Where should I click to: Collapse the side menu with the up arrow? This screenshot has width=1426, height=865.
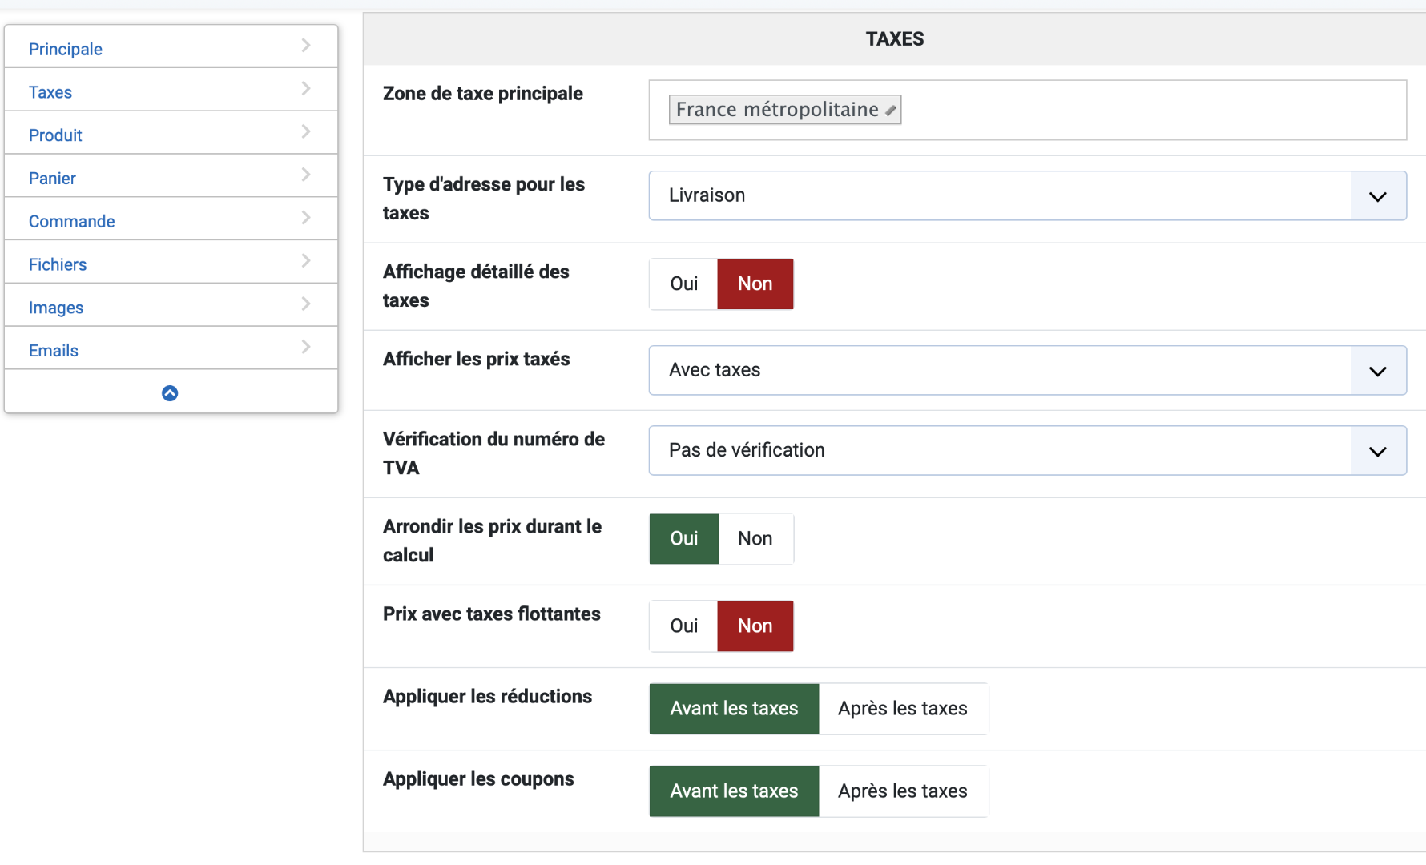(170, 393)
